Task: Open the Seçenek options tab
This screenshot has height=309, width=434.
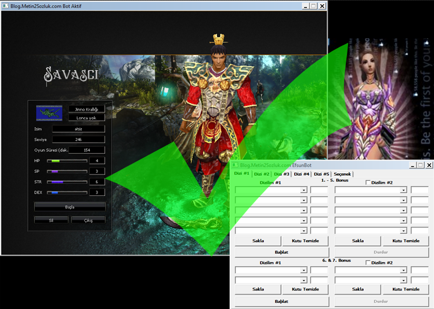Action: pos(342,174)
